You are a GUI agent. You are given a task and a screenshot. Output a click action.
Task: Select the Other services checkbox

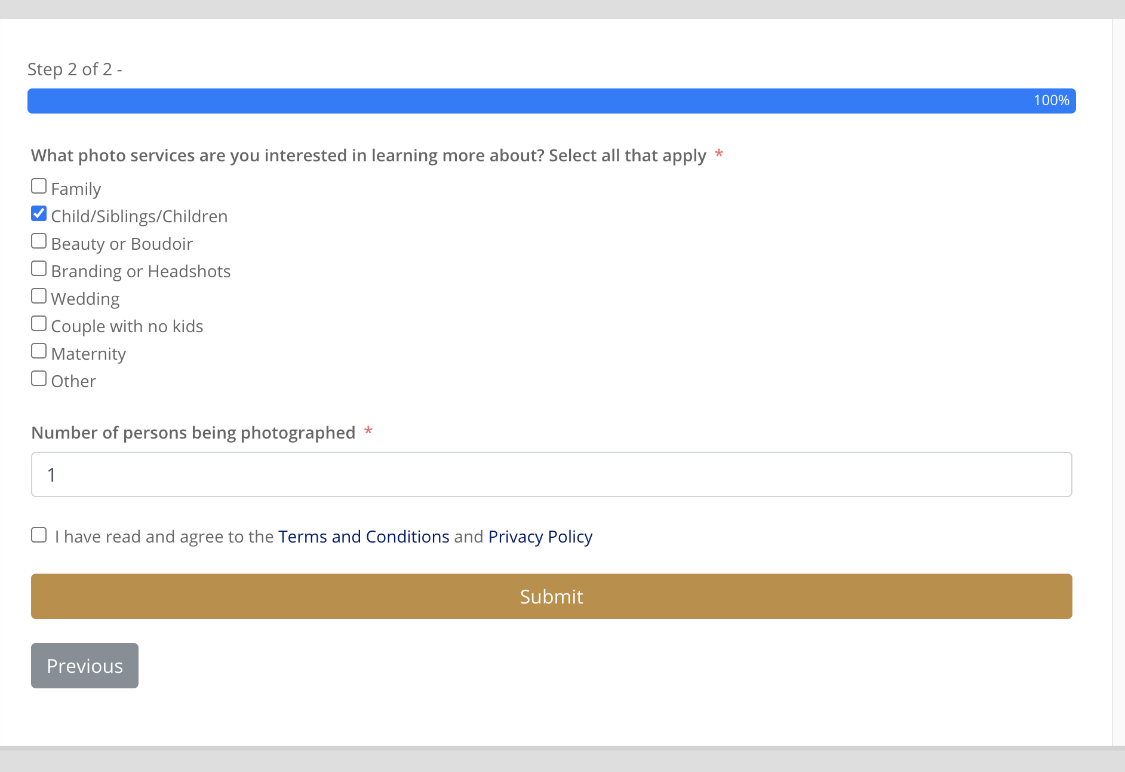pos(39,378)
